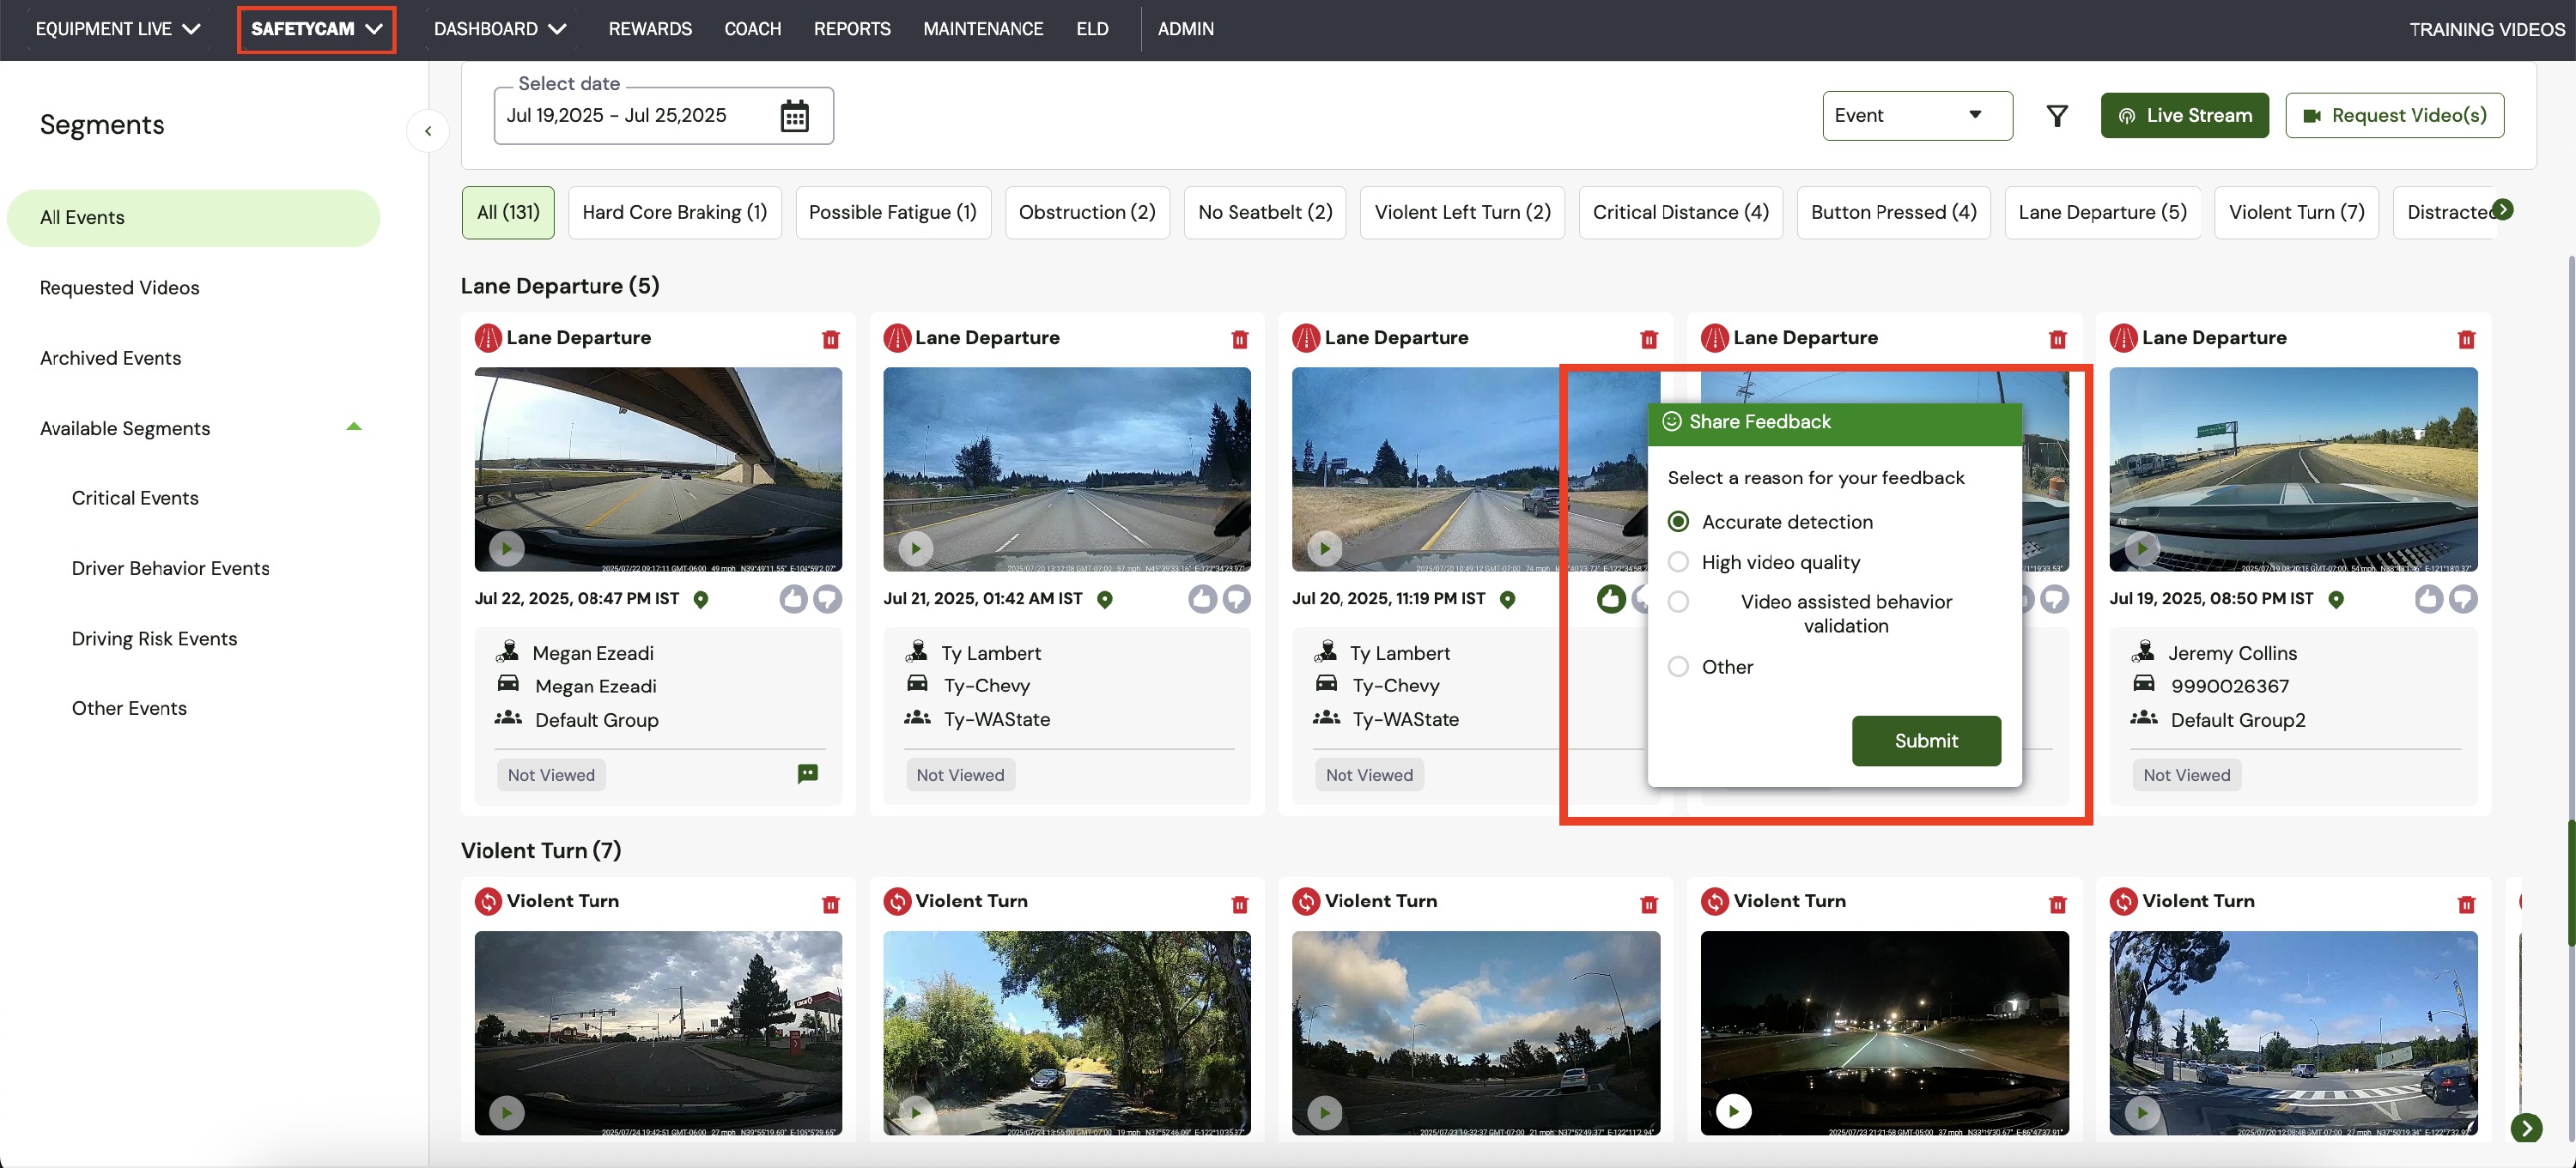This screenshot has height=1168, width=2576.
Task: Thumbs down the Jul 21 Lane Departure
Action: (1236, 598)
